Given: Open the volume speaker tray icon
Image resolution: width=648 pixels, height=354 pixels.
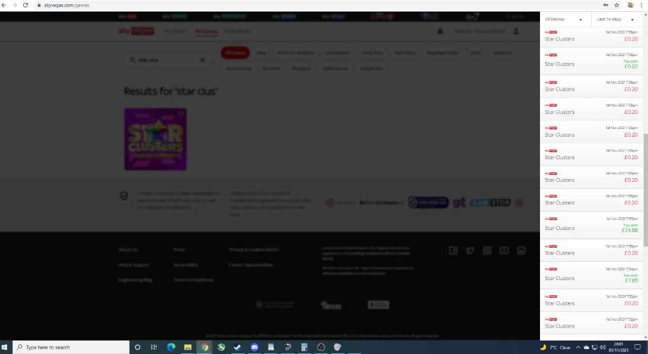Looking at the screenshot, I should [602, 347].
